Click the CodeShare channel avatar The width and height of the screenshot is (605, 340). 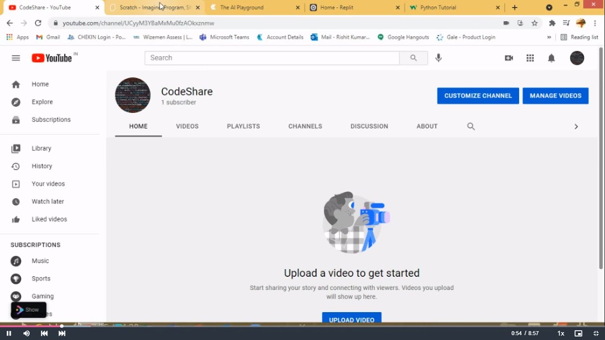(133, 95)
